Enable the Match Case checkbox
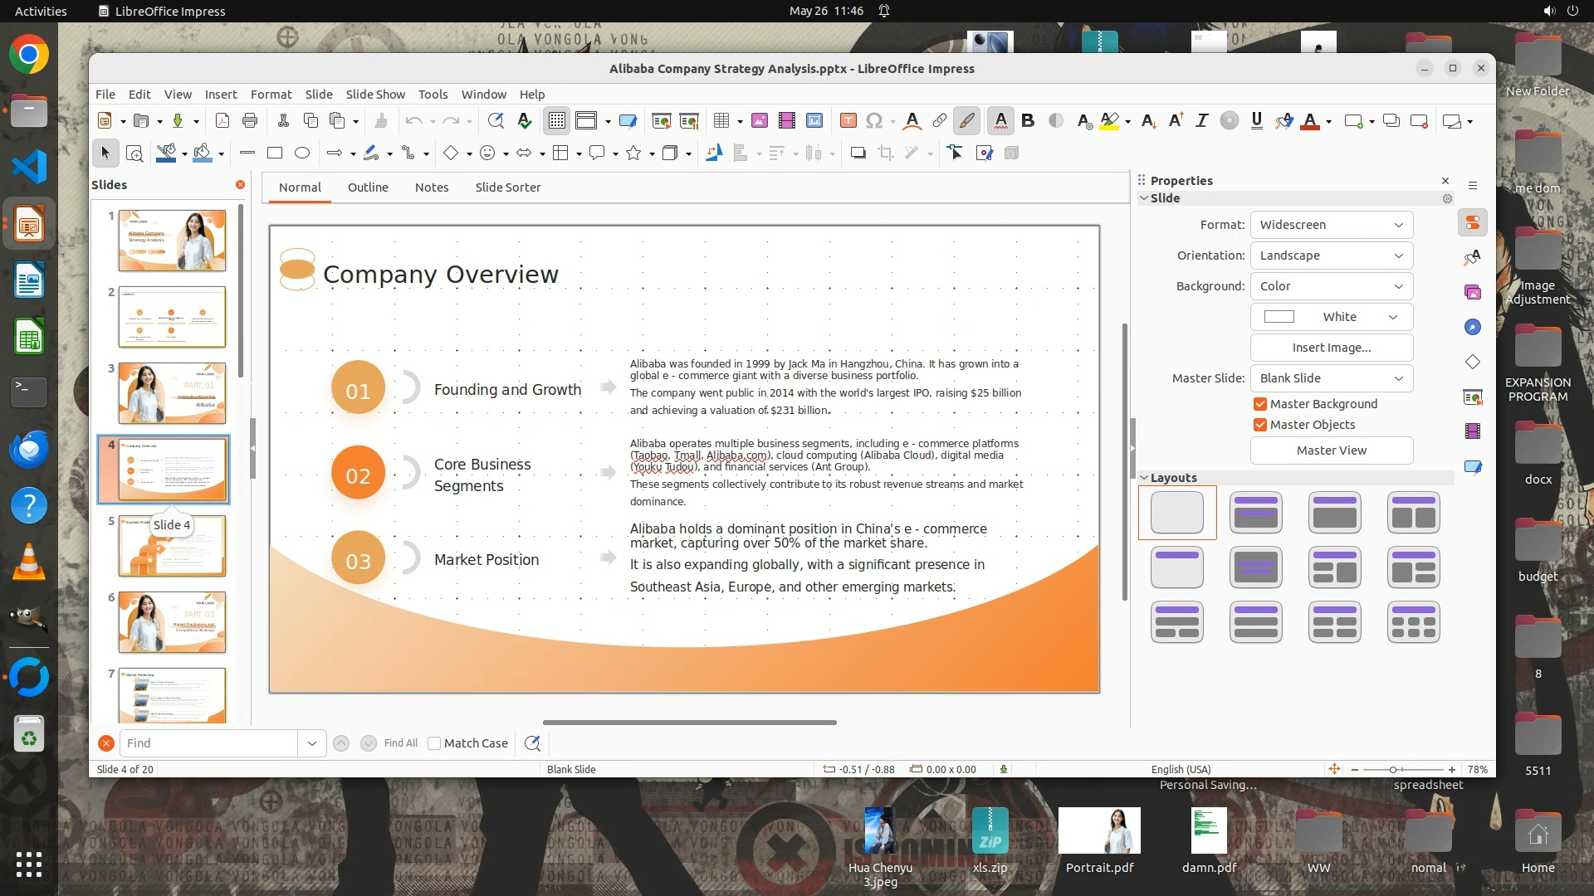The image size is (1594, 896). click(434, 743)
